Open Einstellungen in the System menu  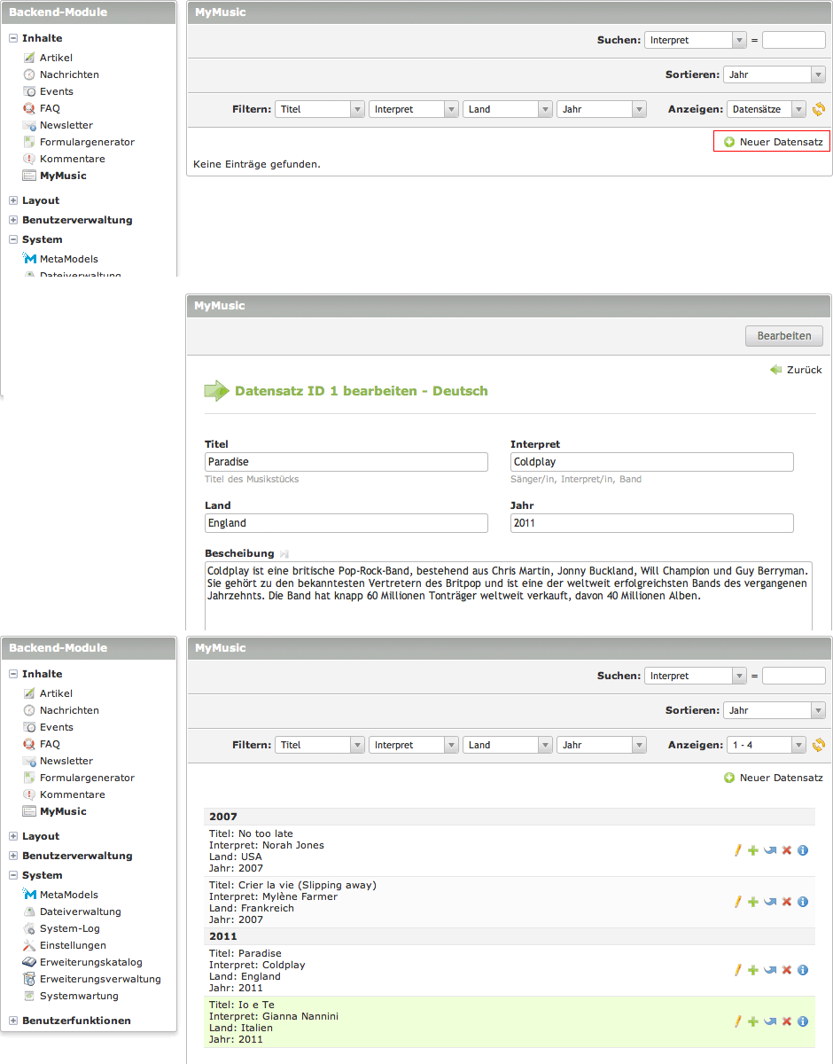(73, 945)
